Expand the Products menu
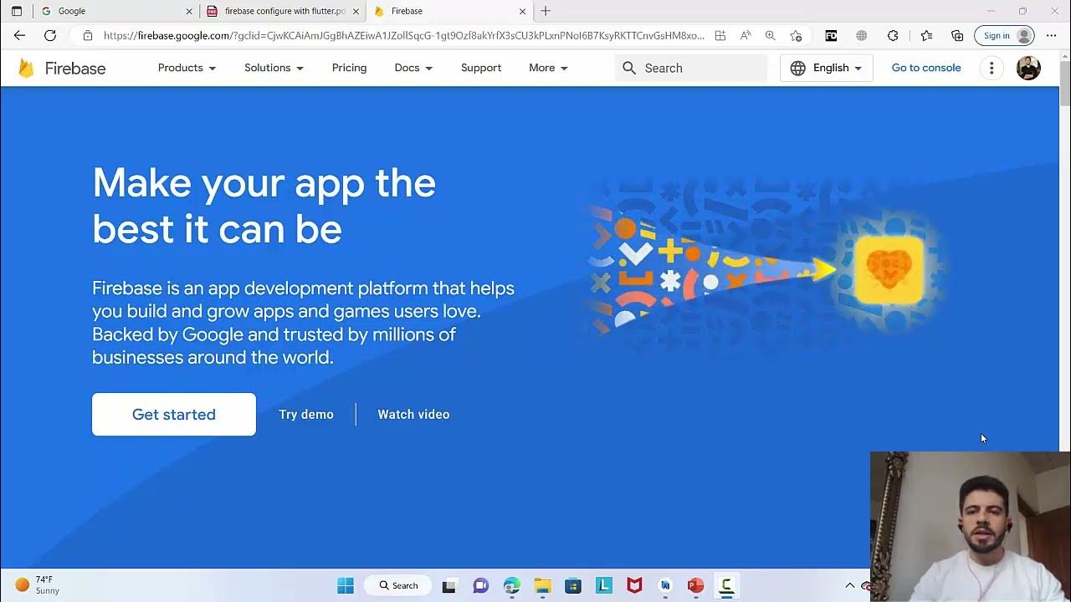The width and height of the screenshot is (1071, 602). pos(187,68)
